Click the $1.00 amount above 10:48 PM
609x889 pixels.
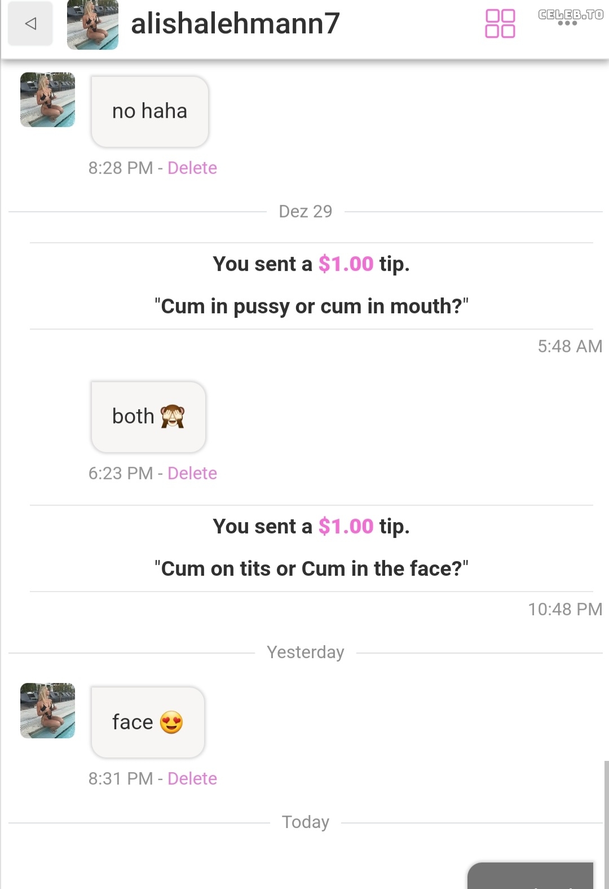click(346, 526)
